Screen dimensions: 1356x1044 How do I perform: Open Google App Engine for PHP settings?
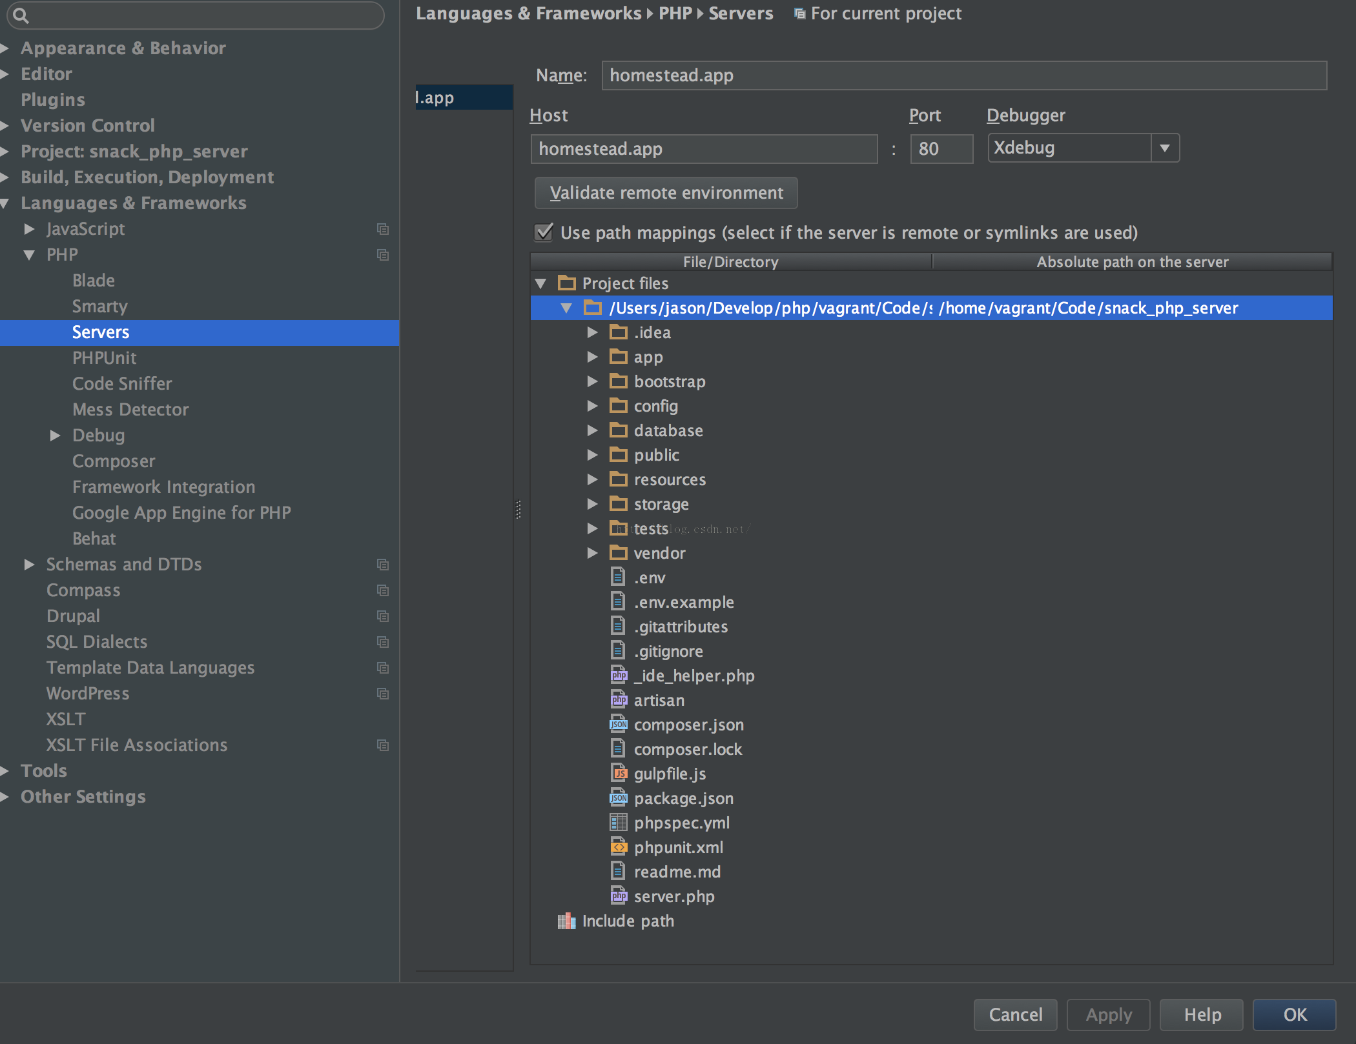[x=181, y=513]
